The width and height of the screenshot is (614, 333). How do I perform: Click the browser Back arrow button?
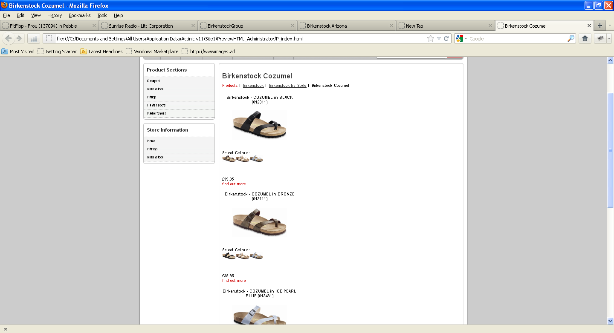tap(9, 39)
